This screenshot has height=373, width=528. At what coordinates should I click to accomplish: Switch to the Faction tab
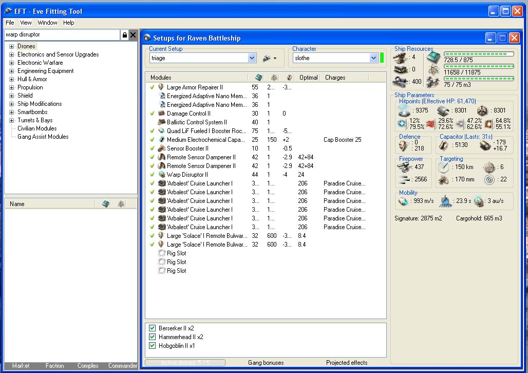click(54, 366)
